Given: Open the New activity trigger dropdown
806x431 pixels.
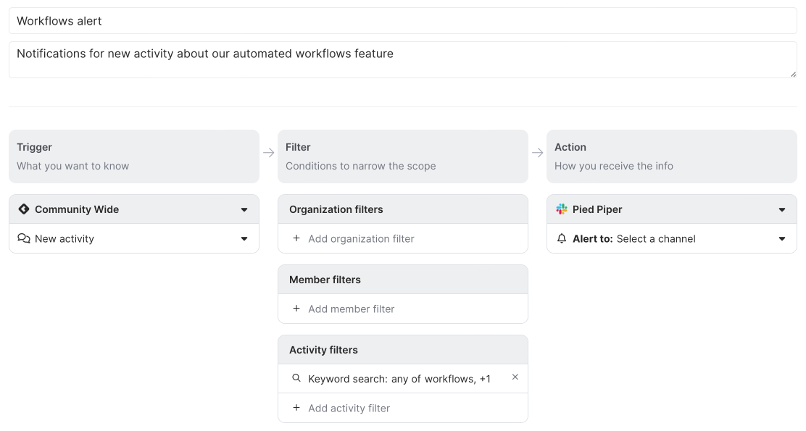Looking at the screenshot, I should (x=244, y=239).
